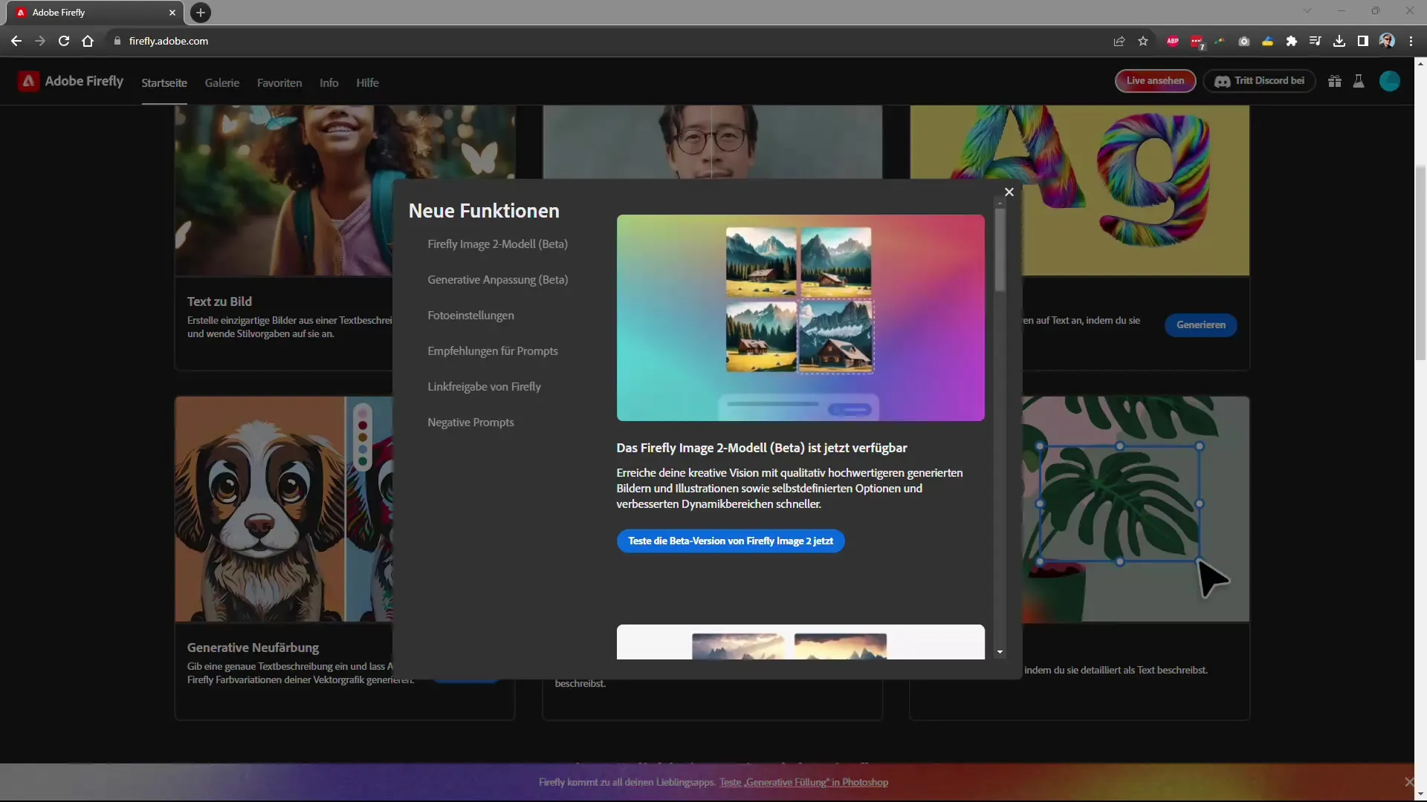The height and width of the screenshot is (802, 1427).
Task: Dismiss the bottom Photoshop promo banner
Action: pos(1408,782)
